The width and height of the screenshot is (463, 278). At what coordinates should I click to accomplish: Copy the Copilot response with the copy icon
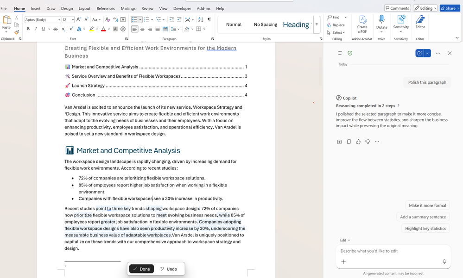pos(349,142)
